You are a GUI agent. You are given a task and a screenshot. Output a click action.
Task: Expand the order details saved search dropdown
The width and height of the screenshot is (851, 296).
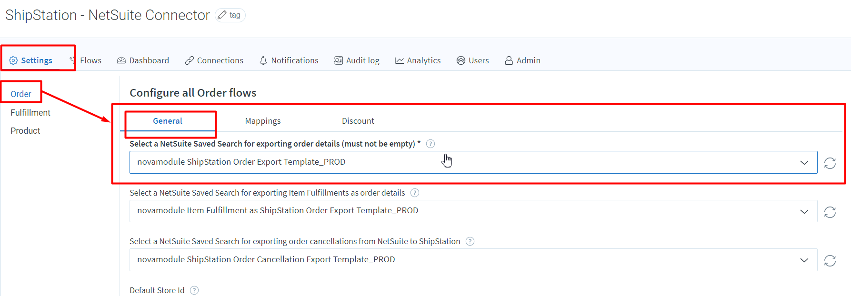click(804, 162)
